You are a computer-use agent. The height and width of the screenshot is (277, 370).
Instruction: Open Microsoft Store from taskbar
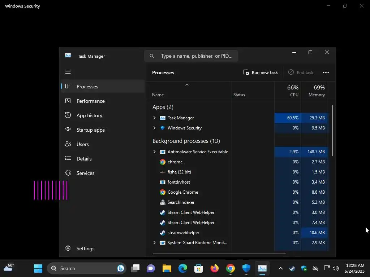(198, 268)
